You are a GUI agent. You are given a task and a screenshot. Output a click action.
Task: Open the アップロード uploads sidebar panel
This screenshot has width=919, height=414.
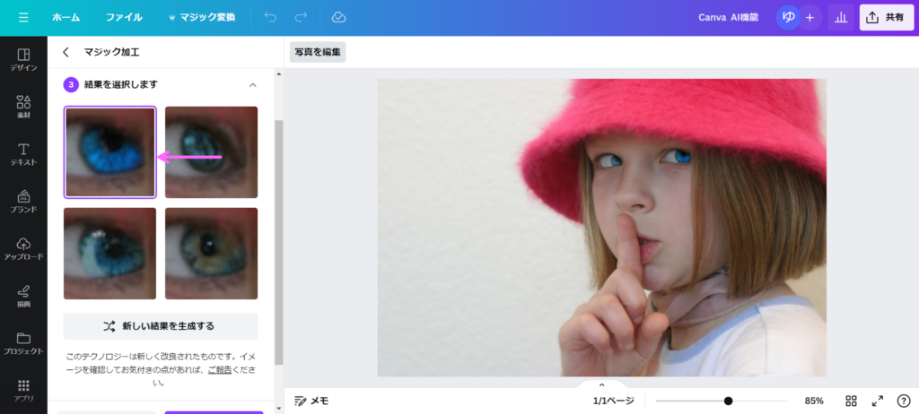coord(23,248)
